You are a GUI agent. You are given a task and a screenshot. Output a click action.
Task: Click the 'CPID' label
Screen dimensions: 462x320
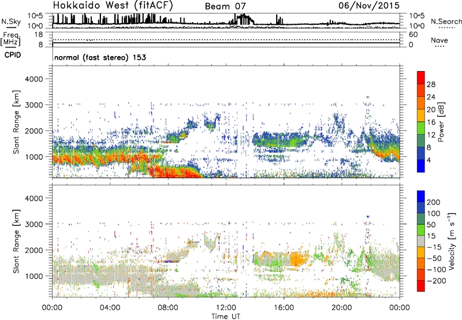13,55
